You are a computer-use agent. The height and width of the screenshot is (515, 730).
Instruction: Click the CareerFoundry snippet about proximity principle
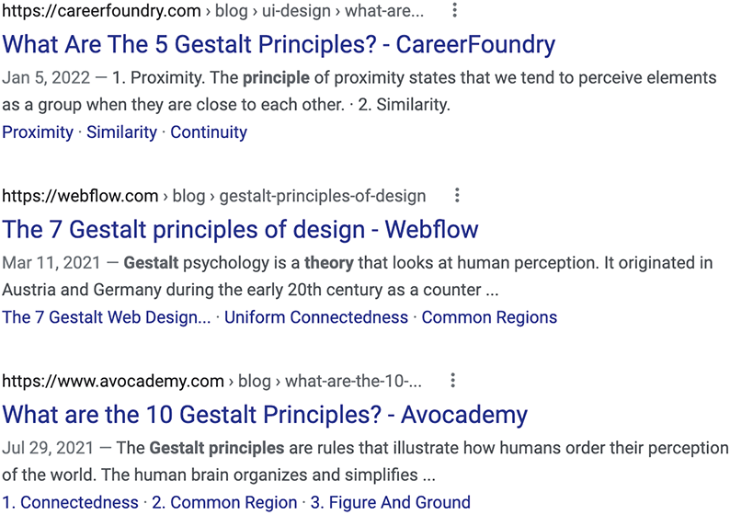359,91
